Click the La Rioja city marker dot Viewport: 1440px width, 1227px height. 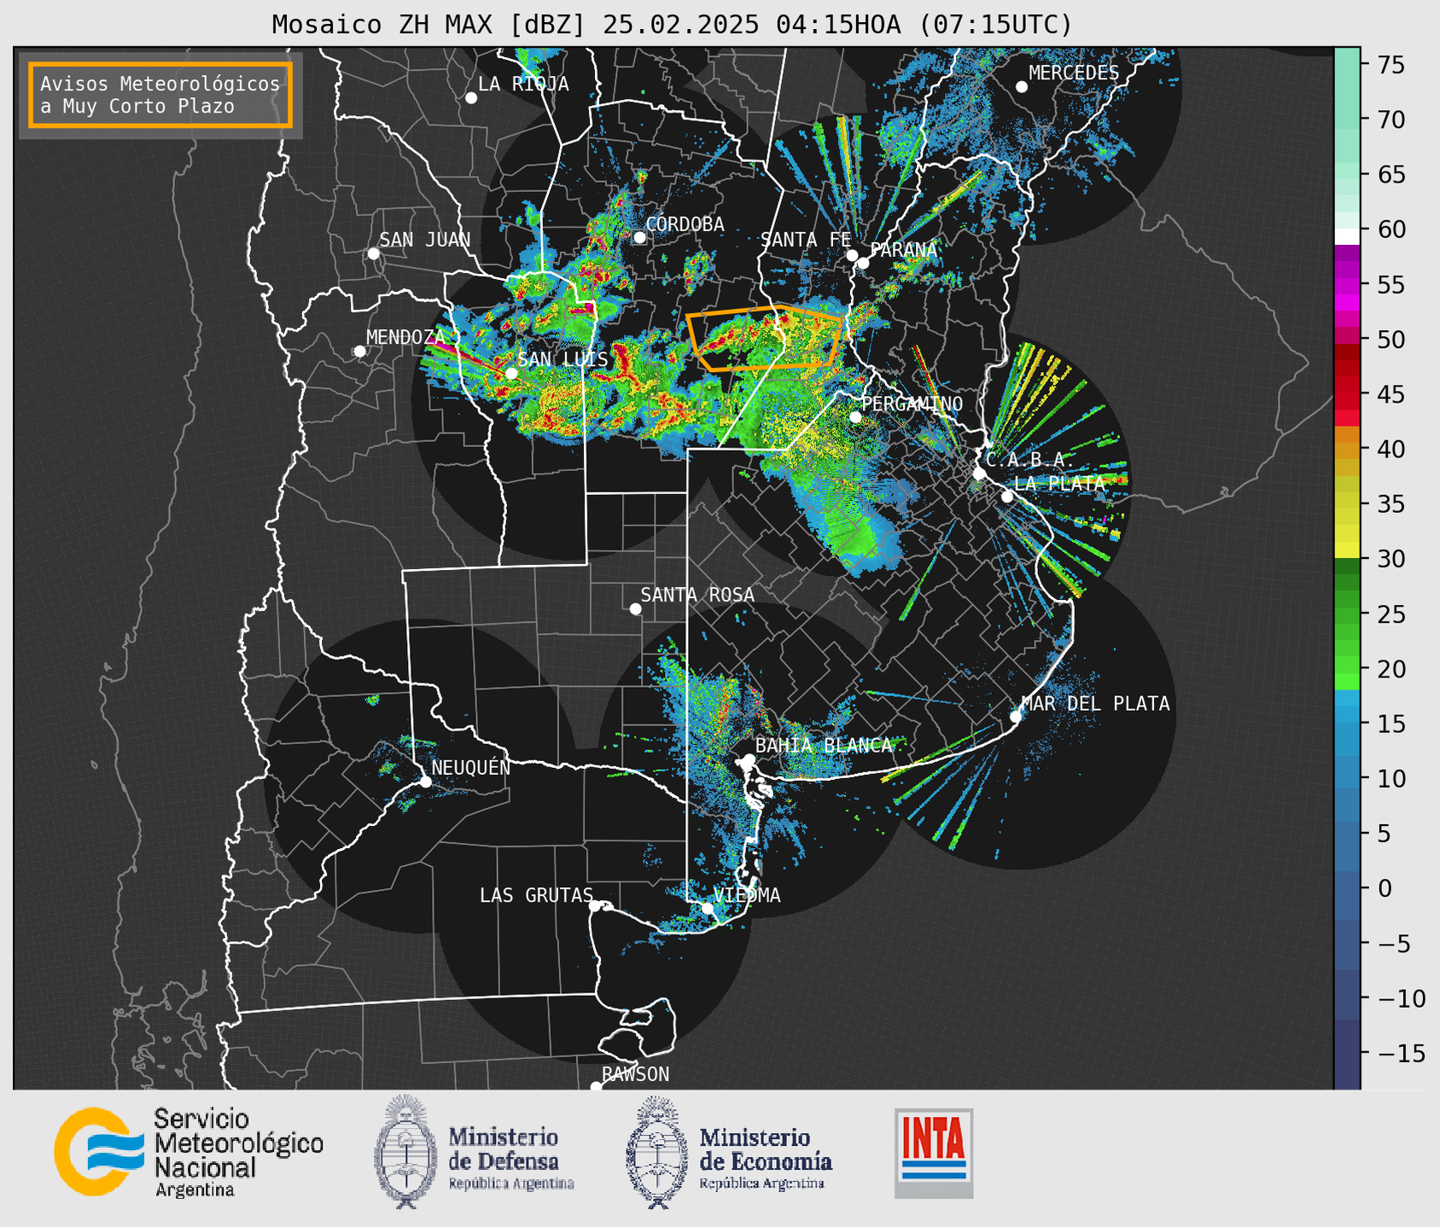pyautogui.click(x=471, y=98)
